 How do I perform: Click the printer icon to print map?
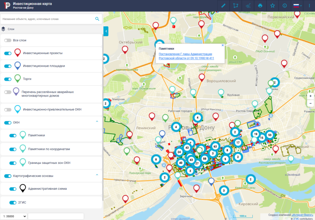click(x=260, y=6)
